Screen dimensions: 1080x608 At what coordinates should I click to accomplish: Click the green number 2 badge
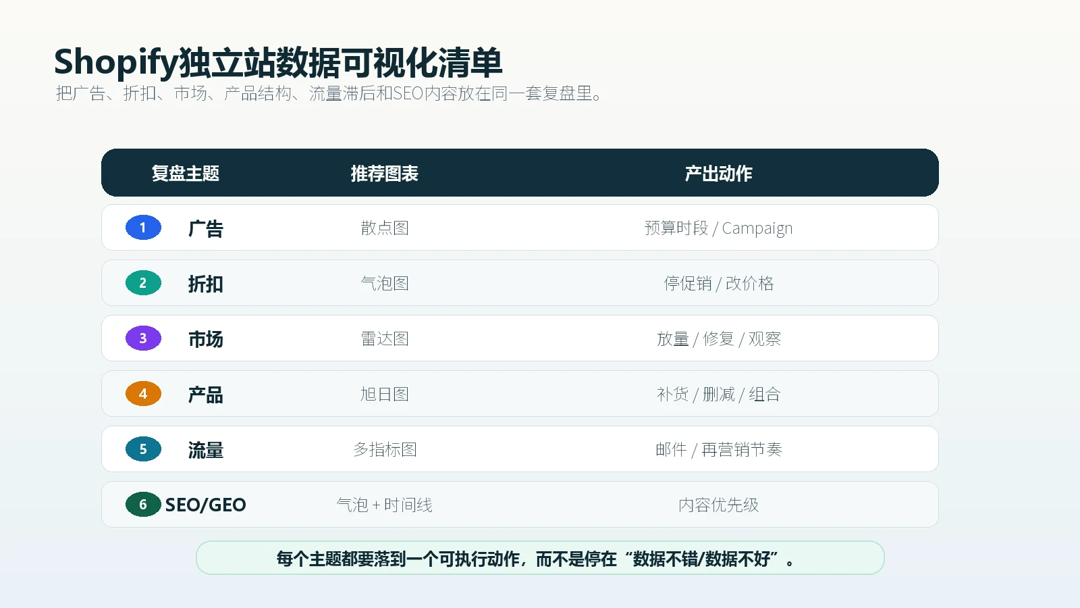tap(143, 283)
